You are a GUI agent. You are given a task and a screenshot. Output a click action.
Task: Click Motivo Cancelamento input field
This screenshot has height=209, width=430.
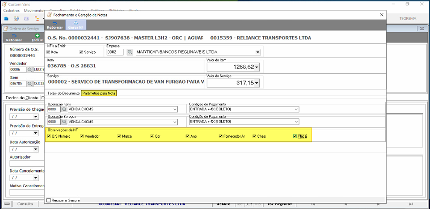coord(27,192)
